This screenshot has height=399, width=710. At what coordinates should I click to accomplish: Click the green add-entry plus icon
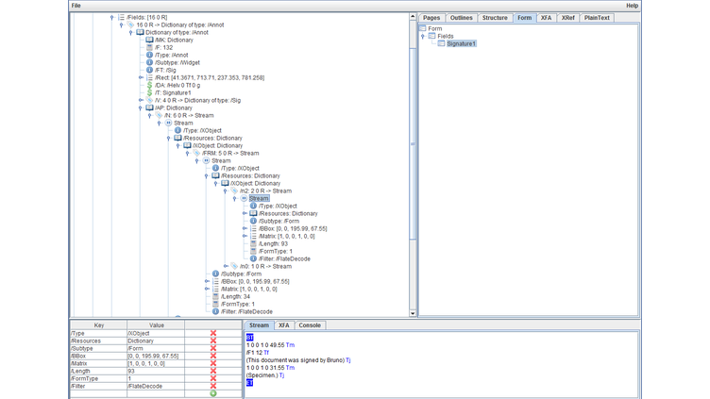click(x=213, y=393)
